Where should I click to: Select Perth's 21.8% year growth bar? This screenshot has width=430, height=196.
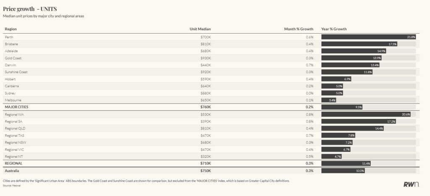click(369, 37)
